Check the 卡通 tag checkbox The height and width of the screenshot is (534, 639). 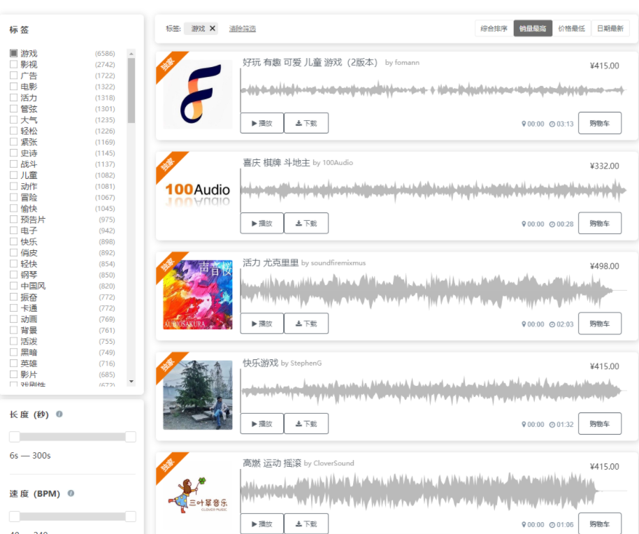pos(13,308)
